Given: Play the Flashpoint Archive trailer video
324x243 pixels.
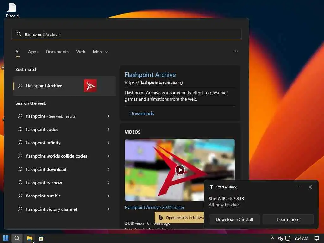Looking at the screenshot, I should click(180, 170).
